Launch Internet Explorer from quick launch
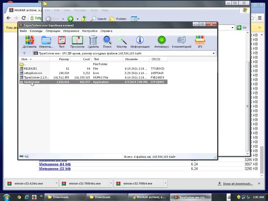268x201 pixels. 27,197
